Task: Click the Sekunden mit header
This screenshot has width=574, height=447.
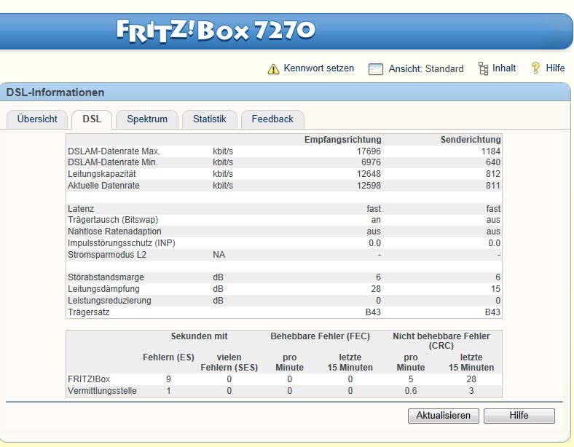Action: coord(199,336)
